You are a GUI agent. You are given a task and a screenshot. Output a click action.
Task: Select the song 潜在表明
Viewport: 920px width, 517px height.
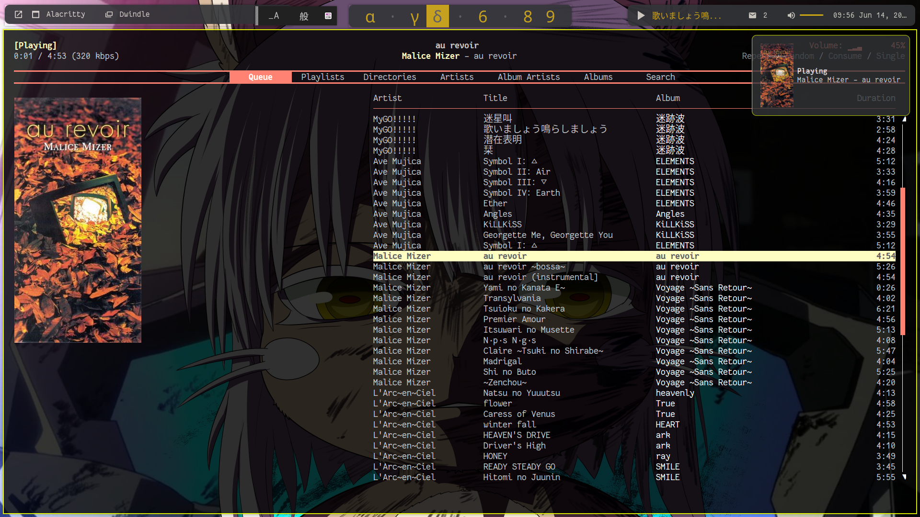634,140
